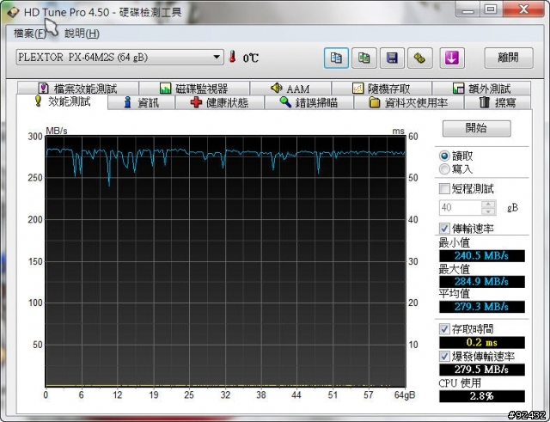Click the copy text to clipboard icon

pyautogui.click(x=336, y=58)
